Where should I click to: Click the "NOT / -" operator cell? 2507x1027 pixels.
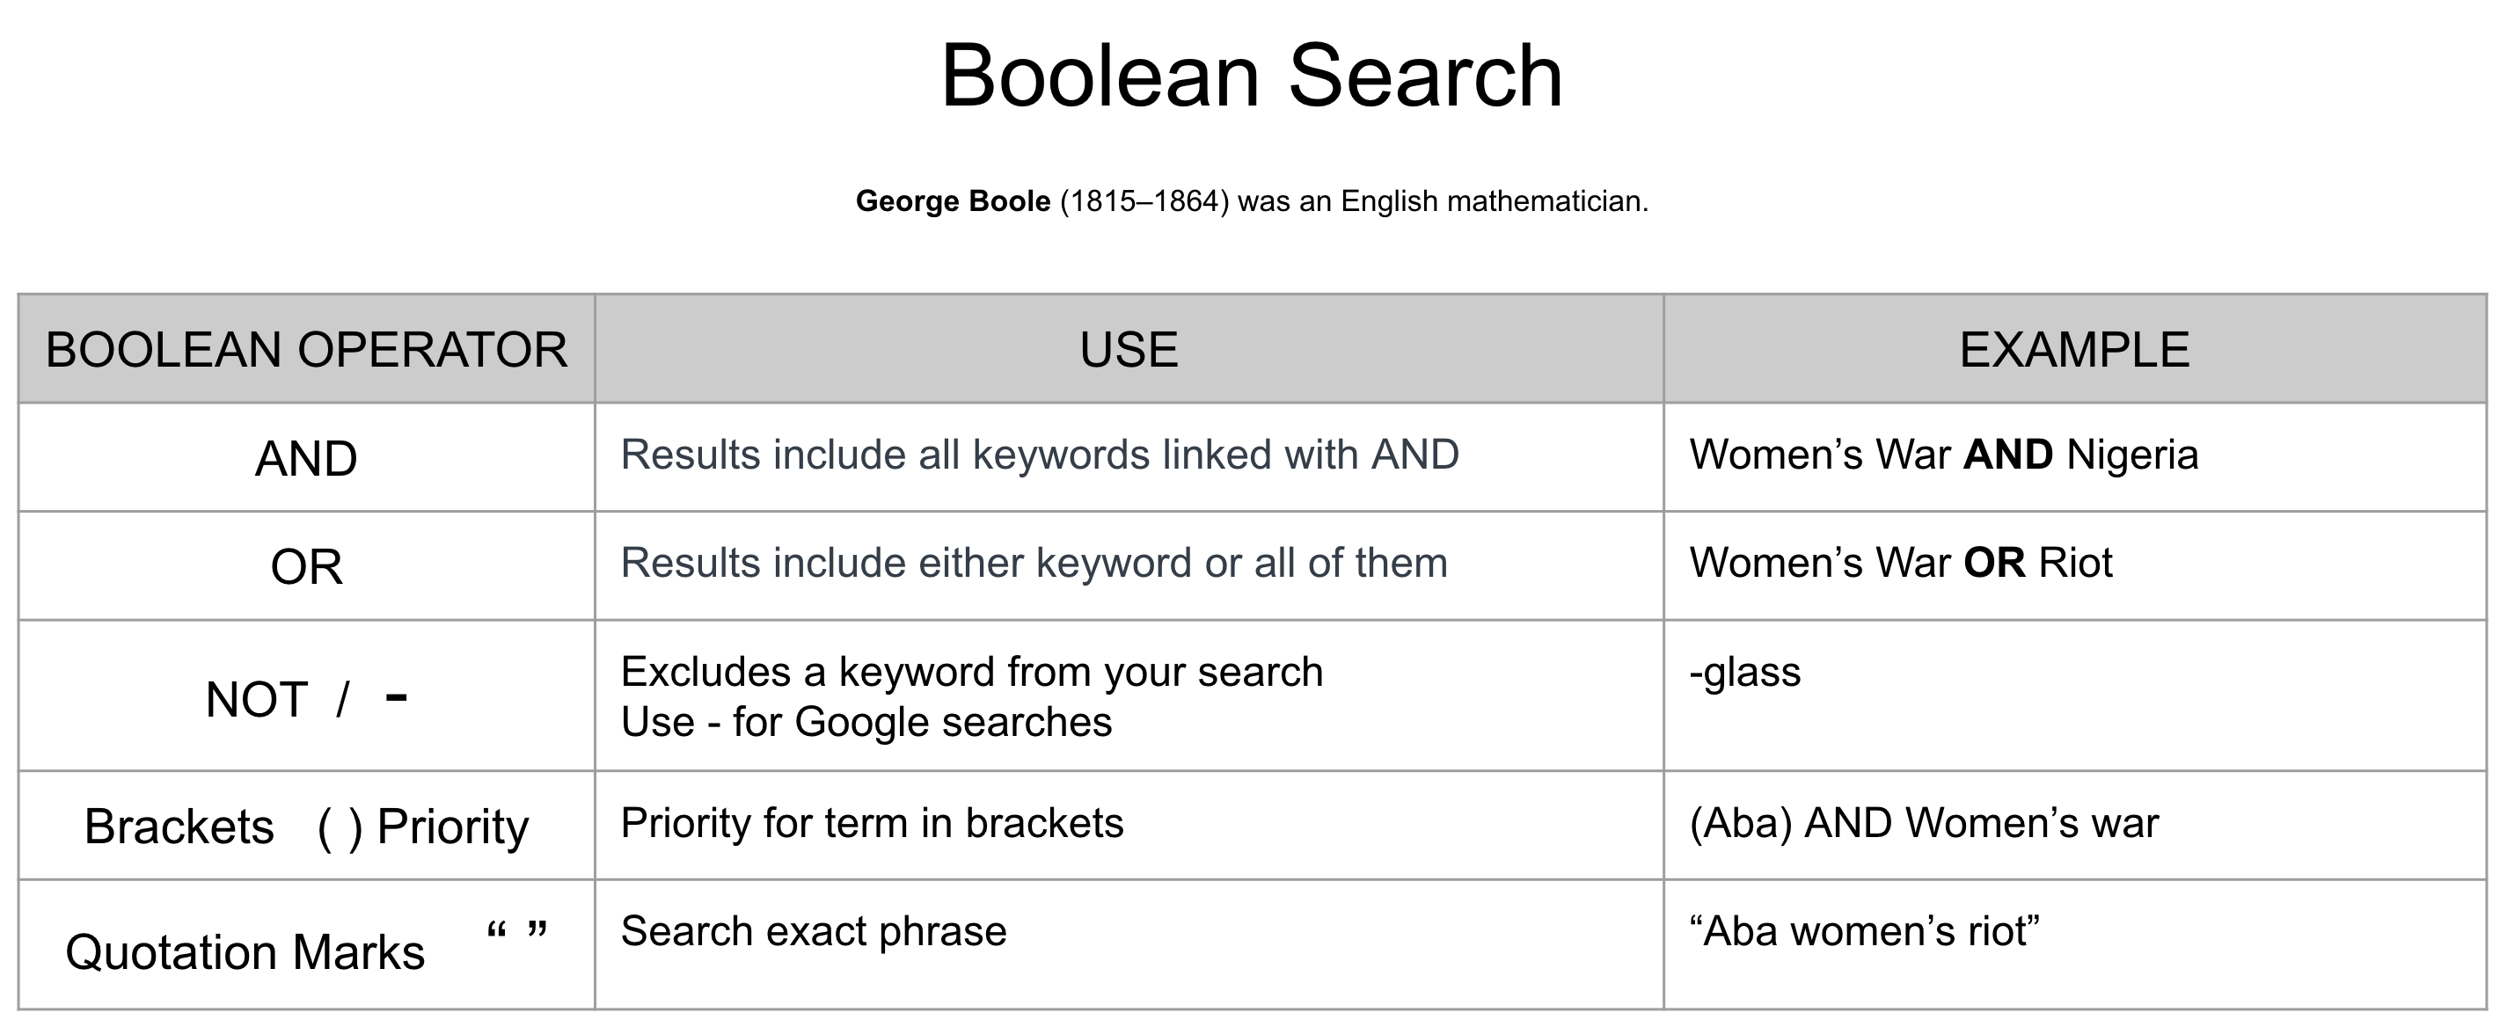[x=305, y=698]
